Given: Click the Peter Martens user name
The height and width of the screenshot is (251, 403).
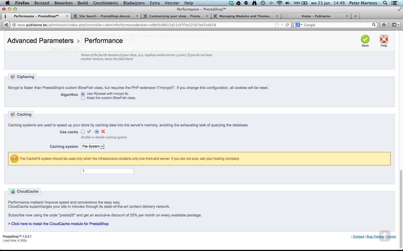Looking at the screenshot, I should 363,3.
